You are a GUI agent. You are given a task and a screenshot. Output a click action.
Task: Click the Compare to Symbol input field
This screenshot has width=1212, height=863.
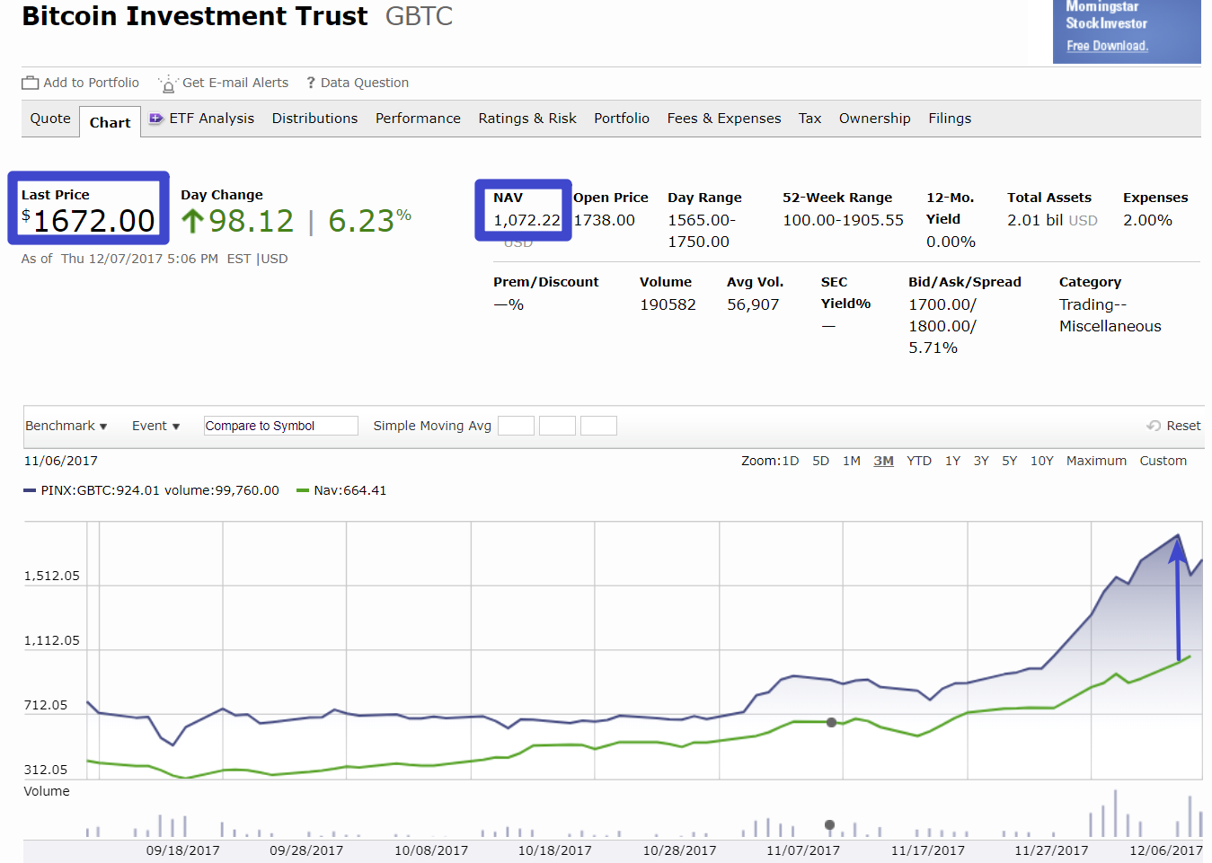[280, 426]
